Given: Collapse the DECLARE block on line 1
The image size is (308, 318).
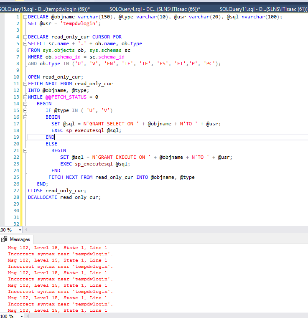Looking at the screenshot, I should point(25,17).
